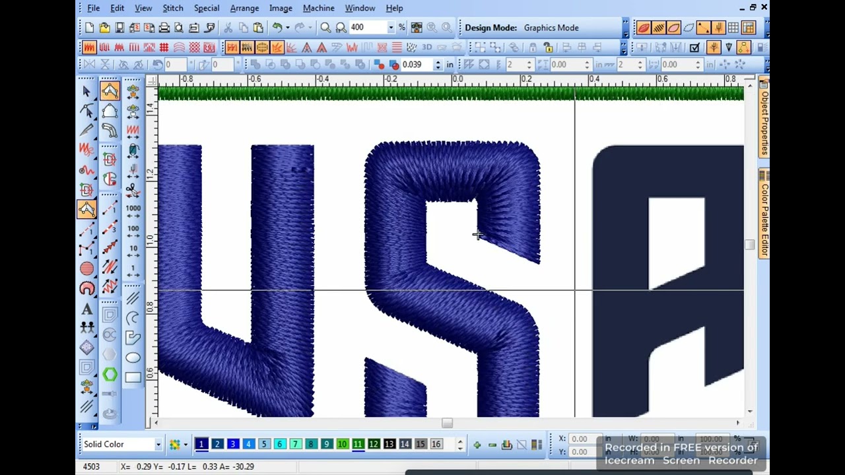
Task: Click the Paste clipboard icon
Action: click(258, 28)
